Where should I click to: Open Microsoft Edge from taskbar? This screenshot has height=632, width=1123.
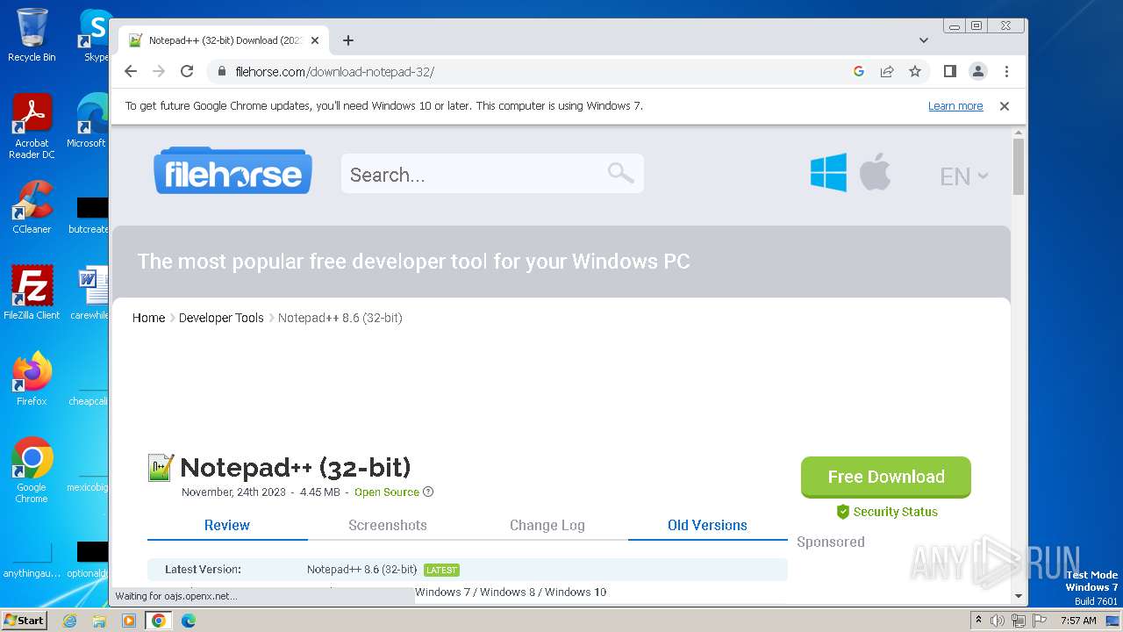click(x=189, y=621)
